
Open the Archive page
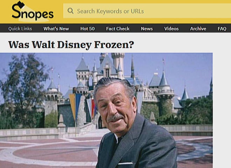pyautogui.click(x=198, y=29)
